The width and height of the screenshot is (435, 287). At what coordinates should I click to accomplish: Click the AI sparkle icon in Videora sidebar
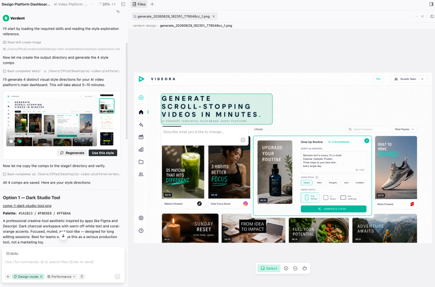(141, 125)
